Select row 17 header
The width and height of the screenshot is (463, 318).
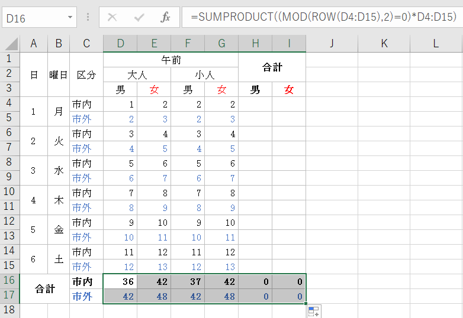[9, 295]
